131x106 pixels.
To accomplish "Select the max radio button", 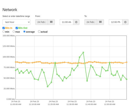I will click(x=14, y=32).
